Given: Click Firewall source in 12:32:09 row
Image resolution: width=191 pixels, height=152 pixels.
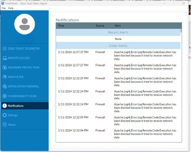Looking at the screenshot, I should [x=100, y=117].
